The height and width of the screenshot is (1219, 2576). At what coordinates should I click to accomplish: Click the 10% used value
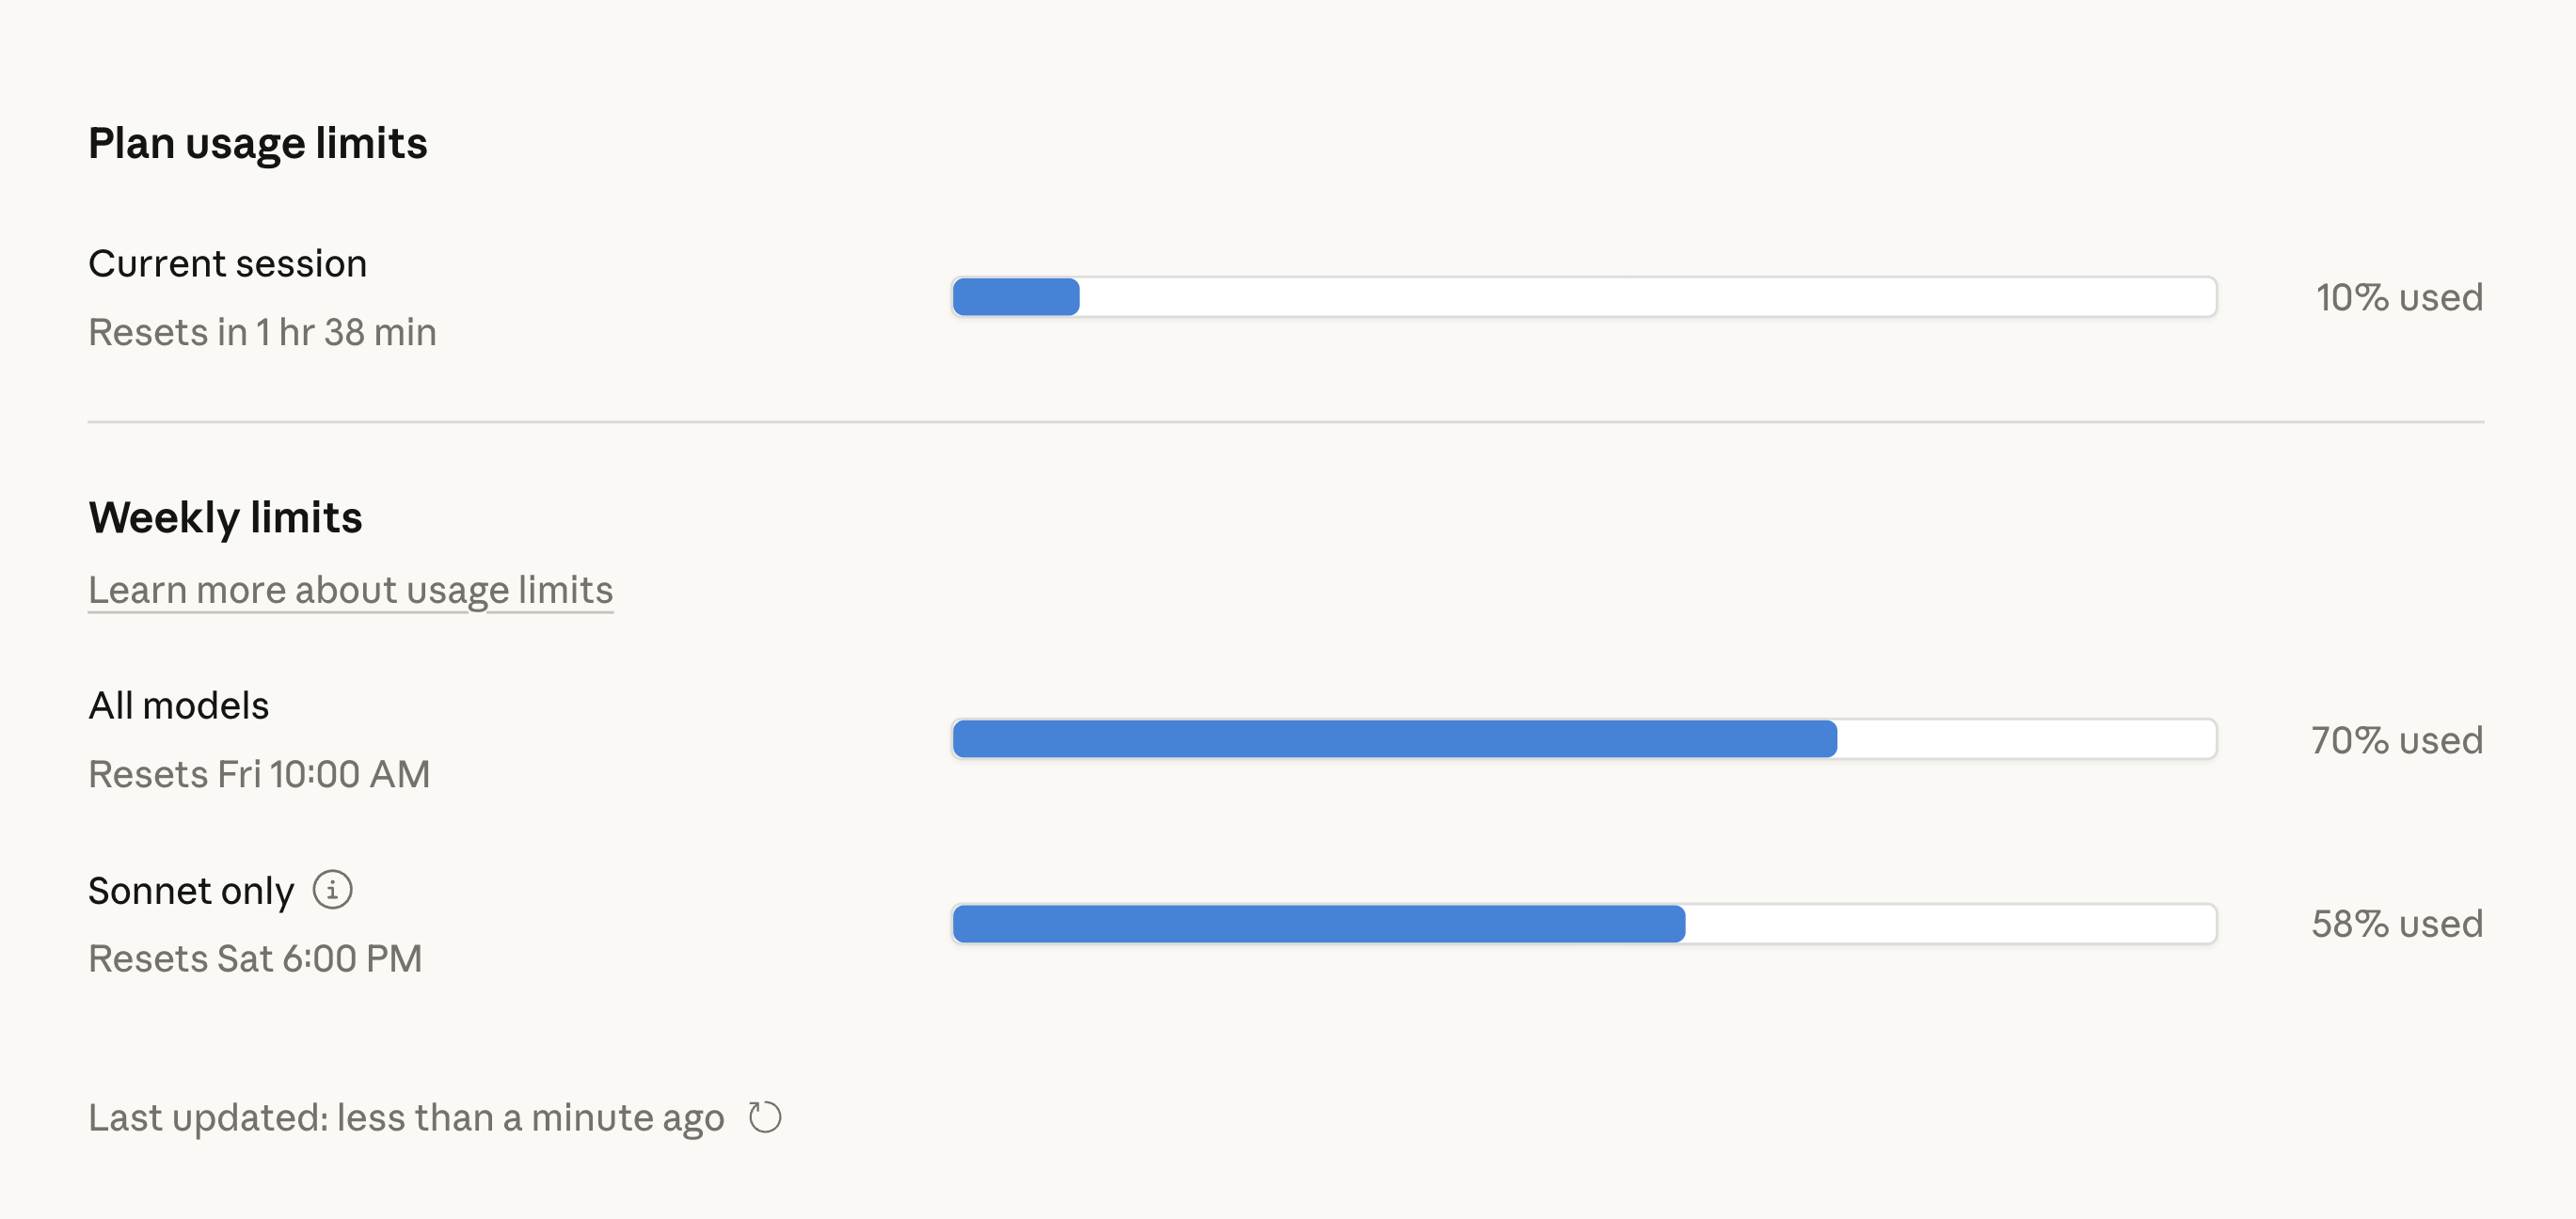coord(2398,298)
